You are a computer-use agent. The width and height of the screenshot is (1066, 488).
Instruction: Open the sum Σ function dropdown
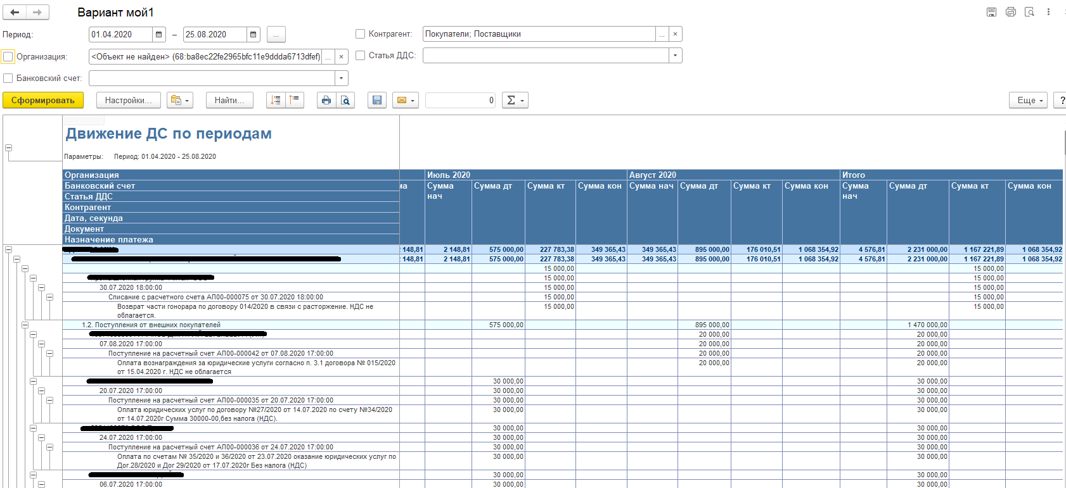coord(515,100)
